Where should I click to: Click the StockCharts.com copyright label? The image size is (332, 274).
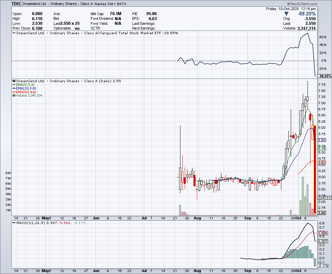pos(302,4)
